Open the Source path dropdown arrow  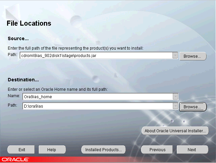[x=175, y=55]
